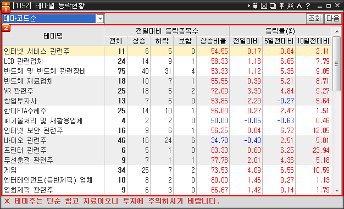Click the 테마명 column header
The height and width of the screenshot is (209, 344).
point(53,36)
